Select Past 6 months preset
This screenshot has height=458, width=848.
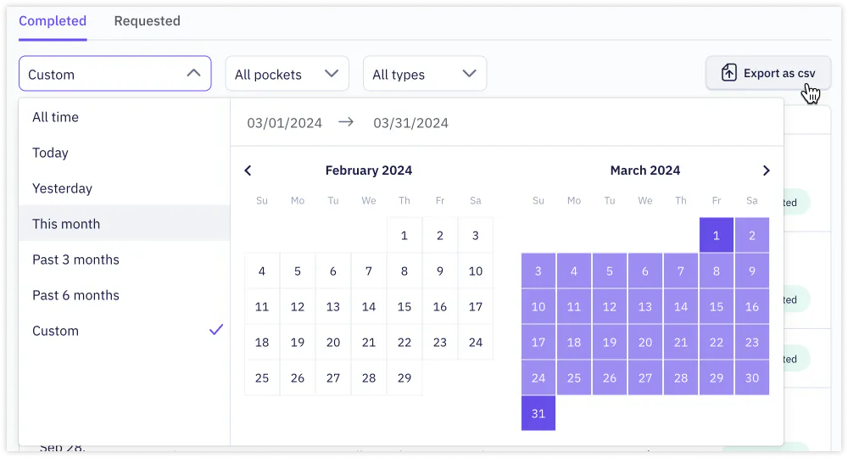[x=125, y=295]
